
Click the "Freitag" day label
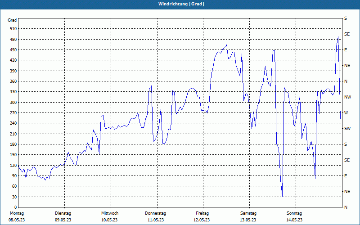click(x=202, y=213)
